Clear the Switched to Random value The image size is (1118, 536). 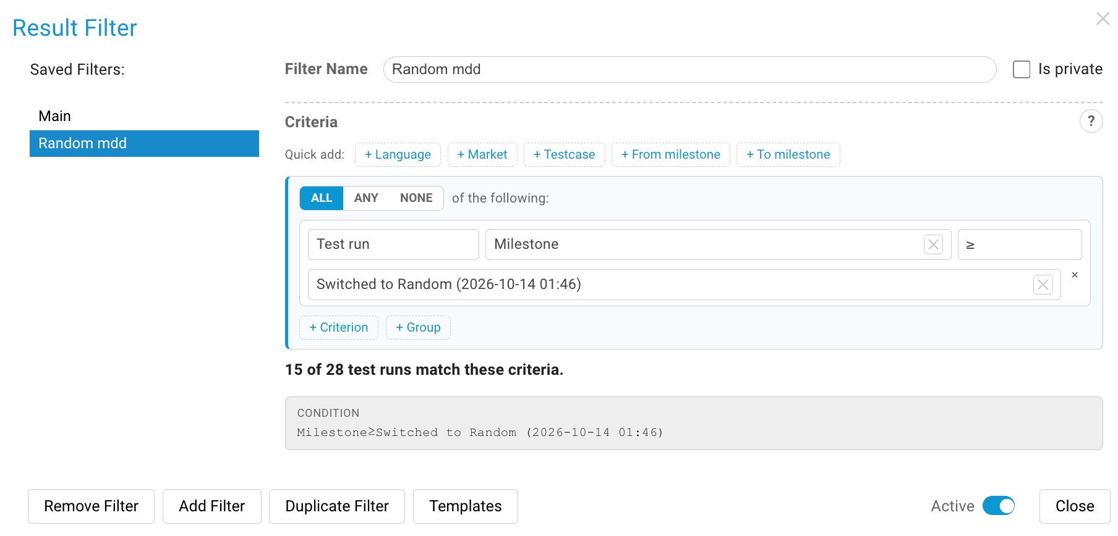pos(1043,285)
